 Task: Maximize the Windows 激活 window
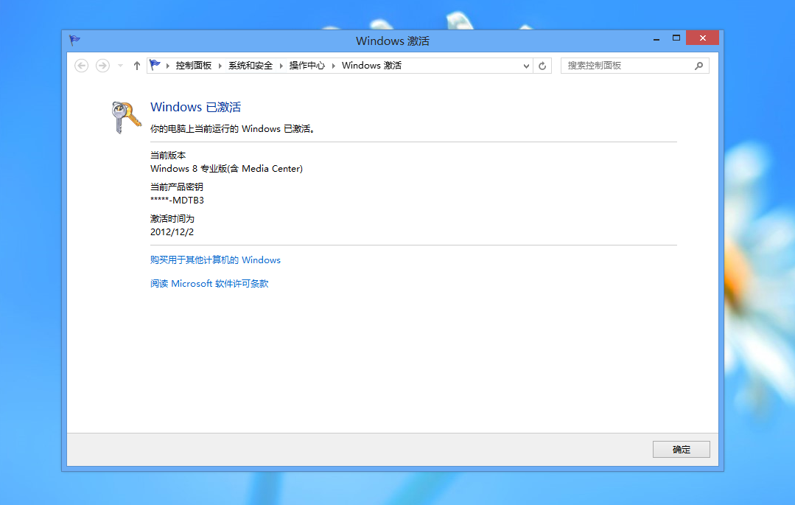676,38
